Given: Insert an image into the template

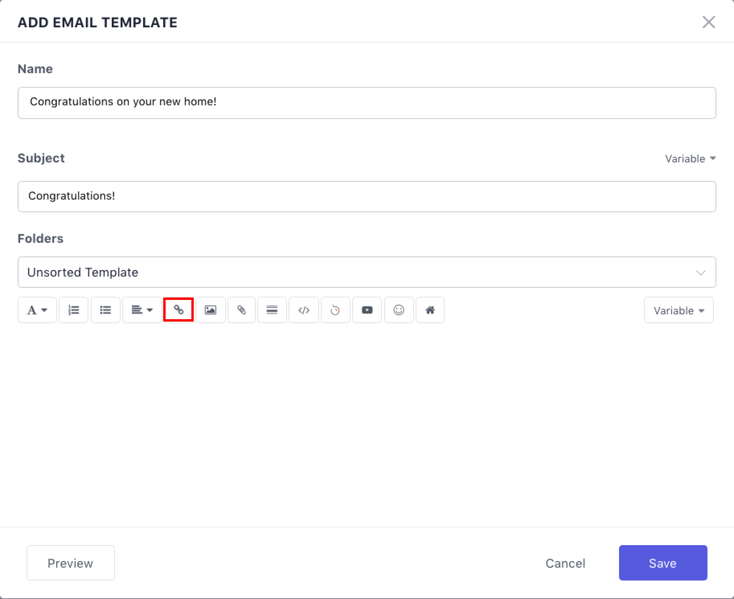Looking at the screenshot, I should tap(210, 310).
